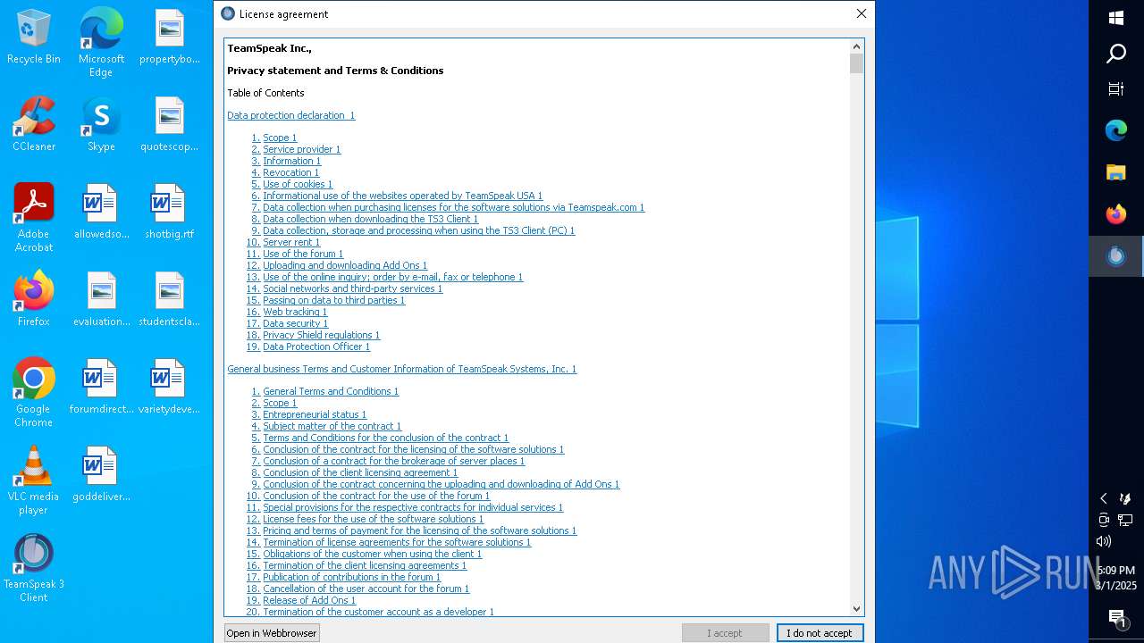Click the scrollbar up arrow in license text
This screenshot has width=1144, height=643.
point(856,46)
